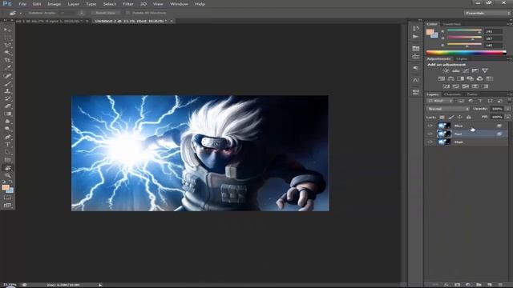Select the Magic Wand tool
The image size is (513, 288).
coord(7,52)
